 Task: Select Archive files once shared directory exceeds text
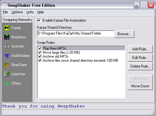74,60
